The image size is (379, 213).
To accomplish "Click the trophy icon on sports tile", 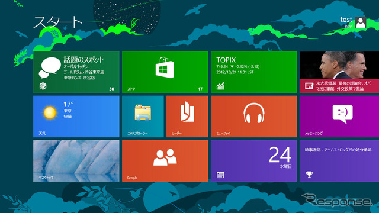I will [x=309, y=175].
